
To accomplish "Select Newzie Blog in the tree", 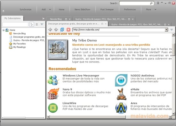I will (x=20, y=33).
